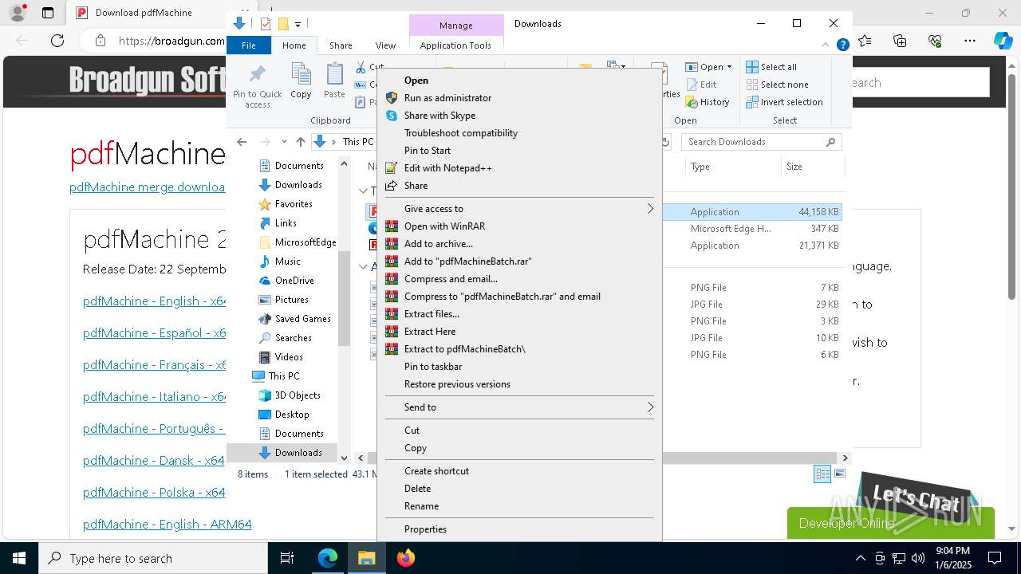Open pdfMachine - Italiano download link
The image size is (1021, 574).
coord(154,397)
